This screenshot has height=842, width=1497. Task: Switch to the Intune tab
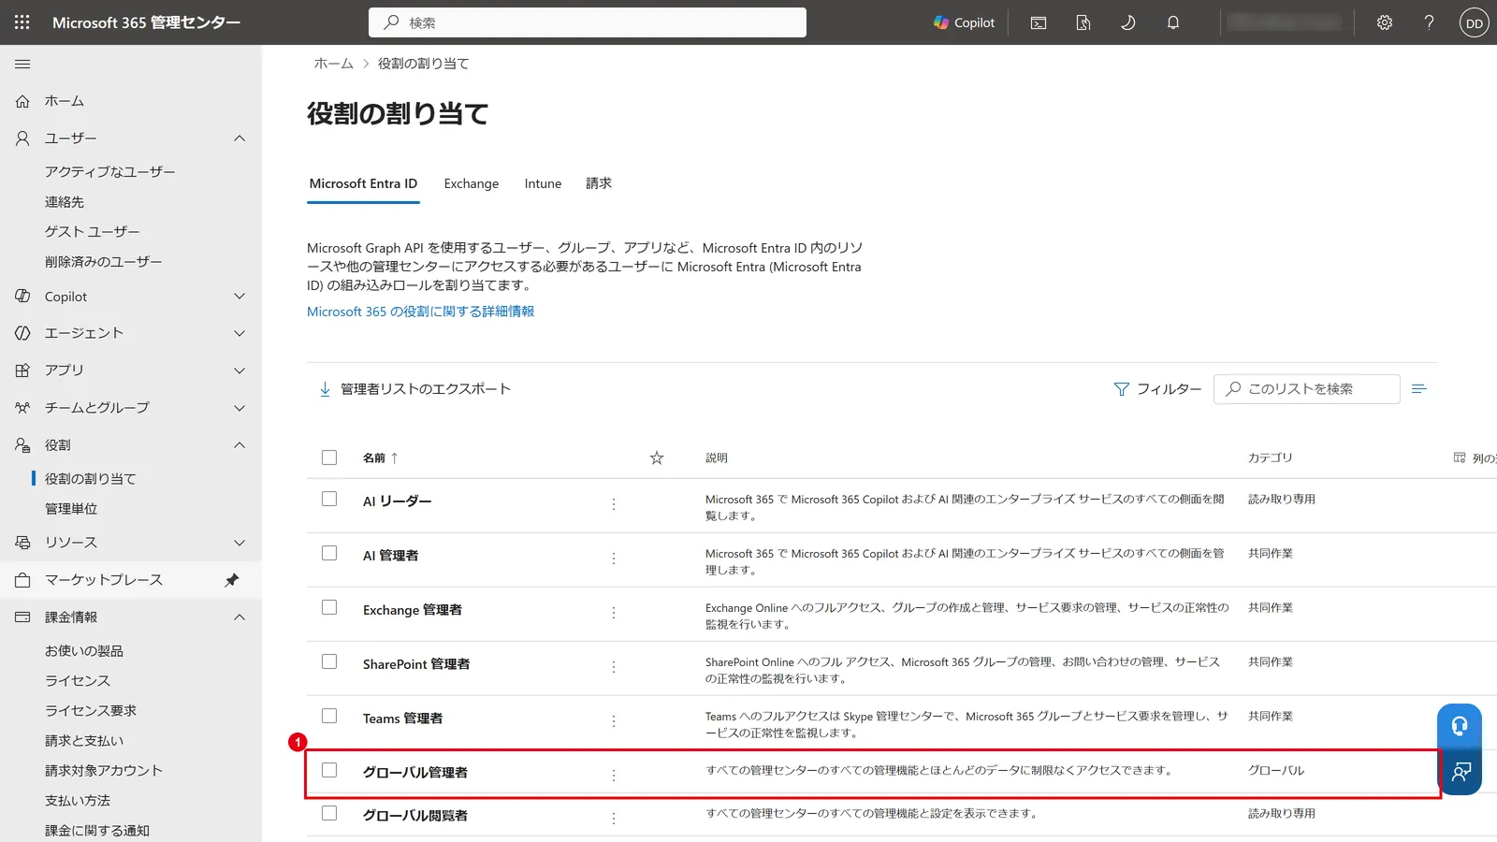[543, 183]
